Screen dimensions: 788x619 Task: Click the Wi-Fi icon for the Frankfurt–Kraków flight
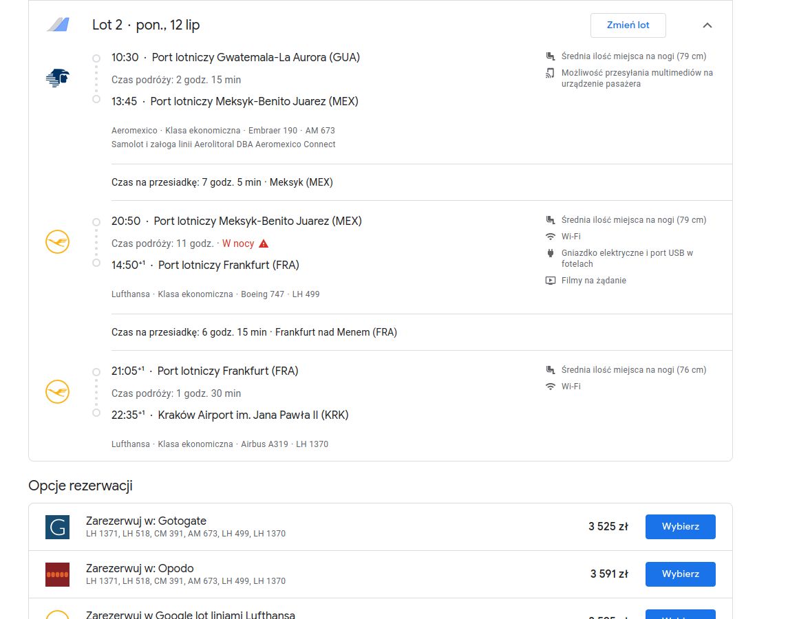click(551, 387)
